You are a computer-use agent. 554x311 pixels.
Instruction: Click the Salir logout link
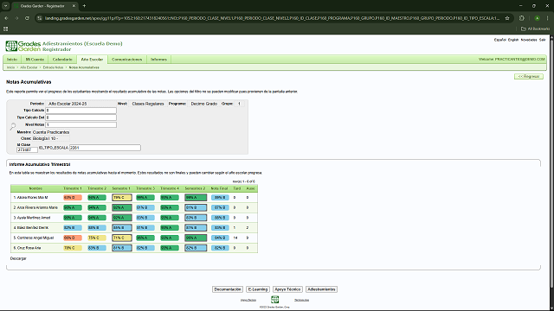543,40
